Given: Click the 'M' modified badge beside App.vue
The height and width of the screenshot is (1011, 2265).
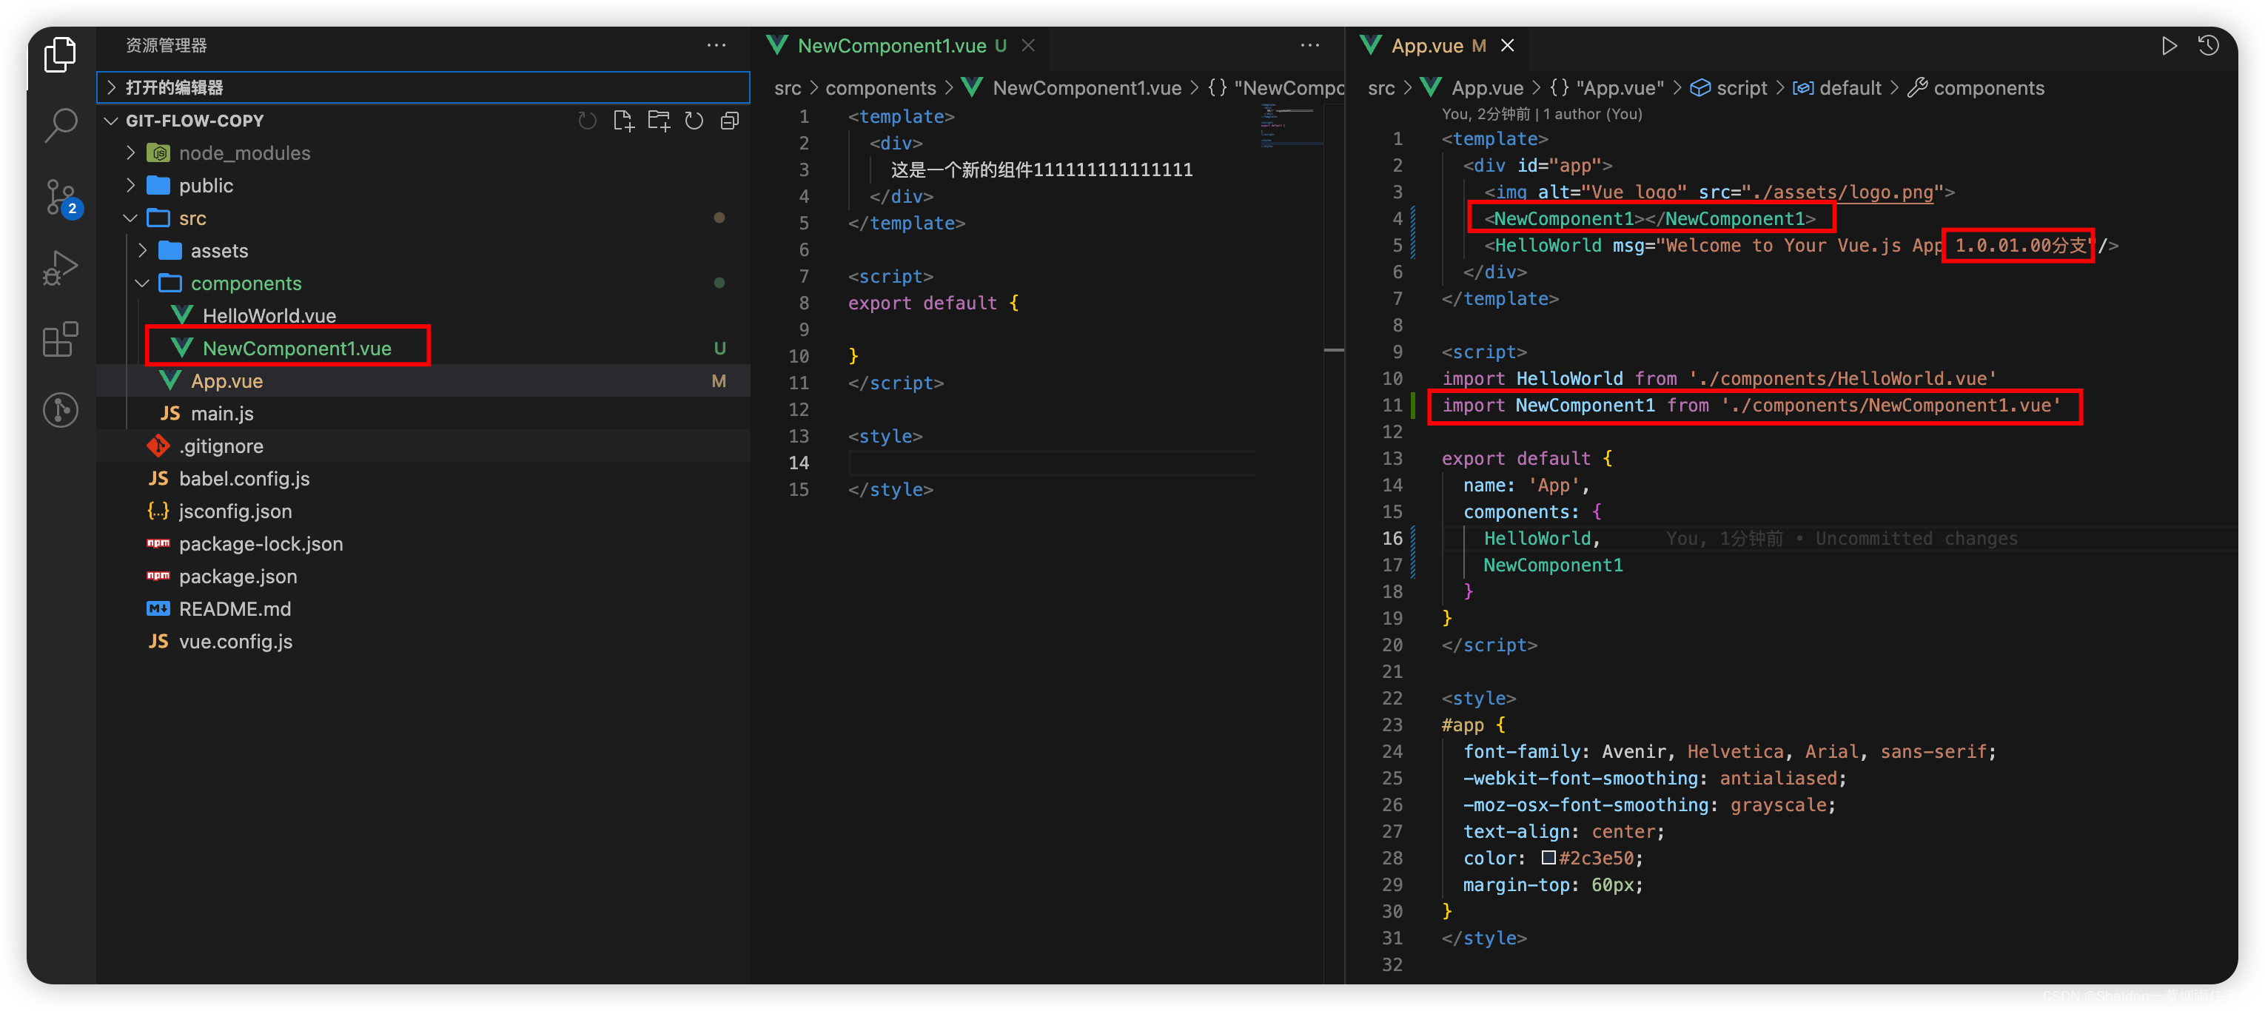Looking at the screenshot, I should click(719, 380).
